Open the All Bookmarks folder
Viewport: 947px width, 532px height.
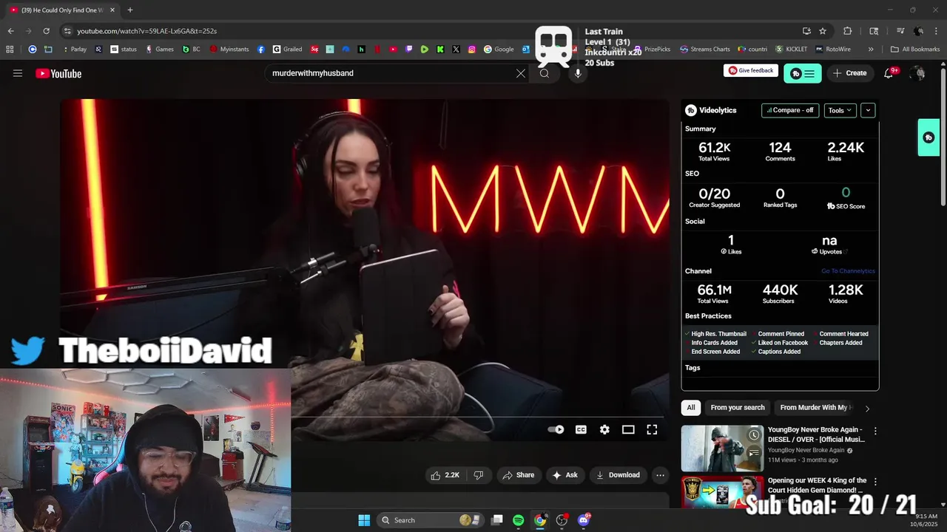915,50
